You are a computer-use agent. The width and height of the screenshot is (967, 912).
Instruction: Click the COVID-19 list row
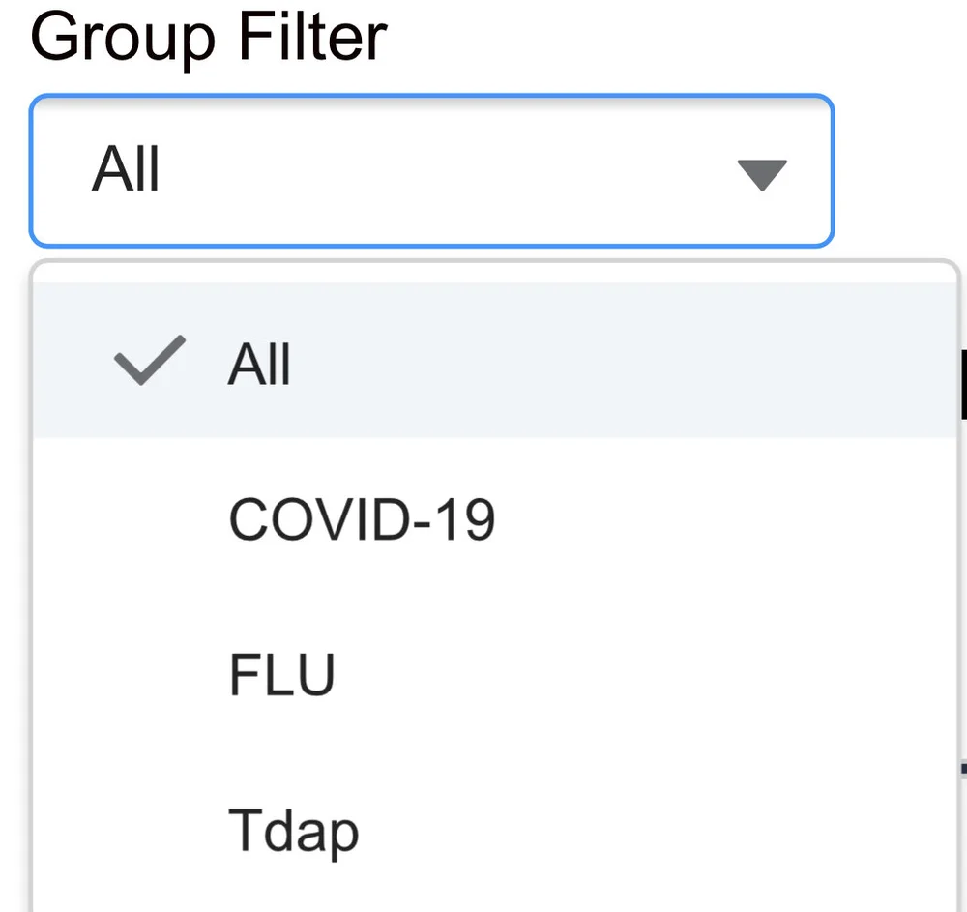pos(494,518)
